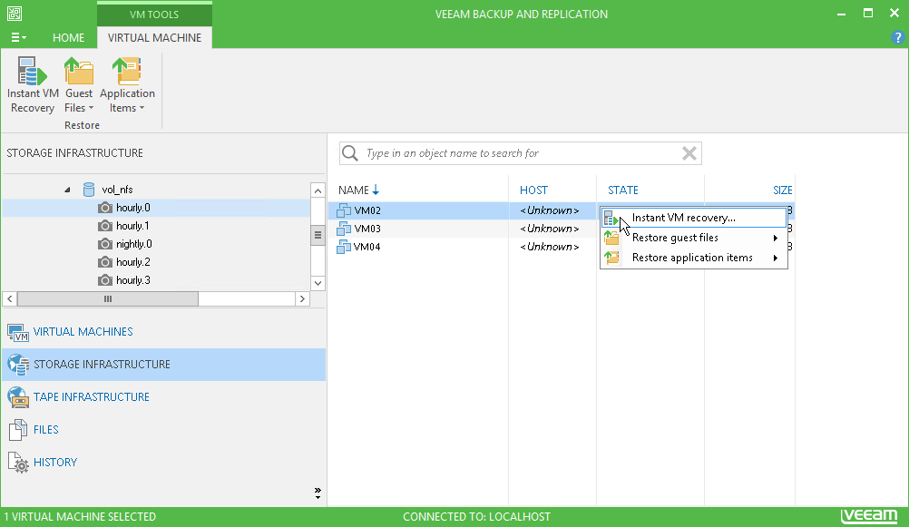Click the Veeam logo in status bar
Viewport: 909px width, 527px height.
click(869, 515)
